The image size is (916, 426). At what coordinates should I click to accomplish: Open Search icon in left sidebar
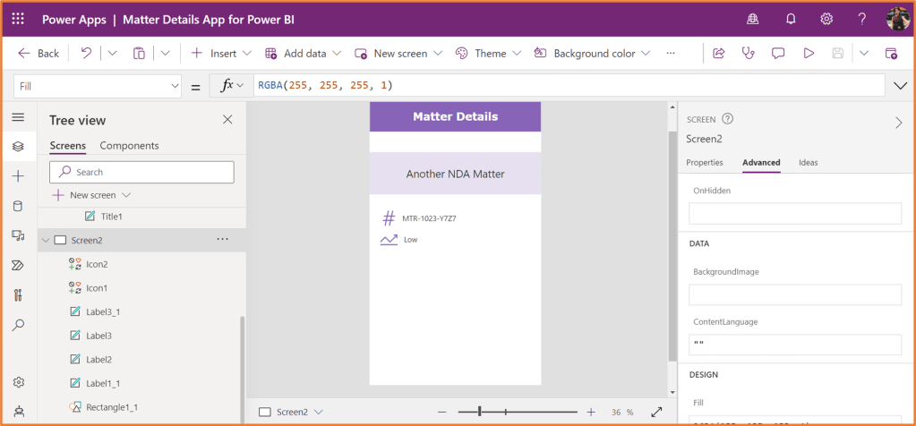point(18,325)
